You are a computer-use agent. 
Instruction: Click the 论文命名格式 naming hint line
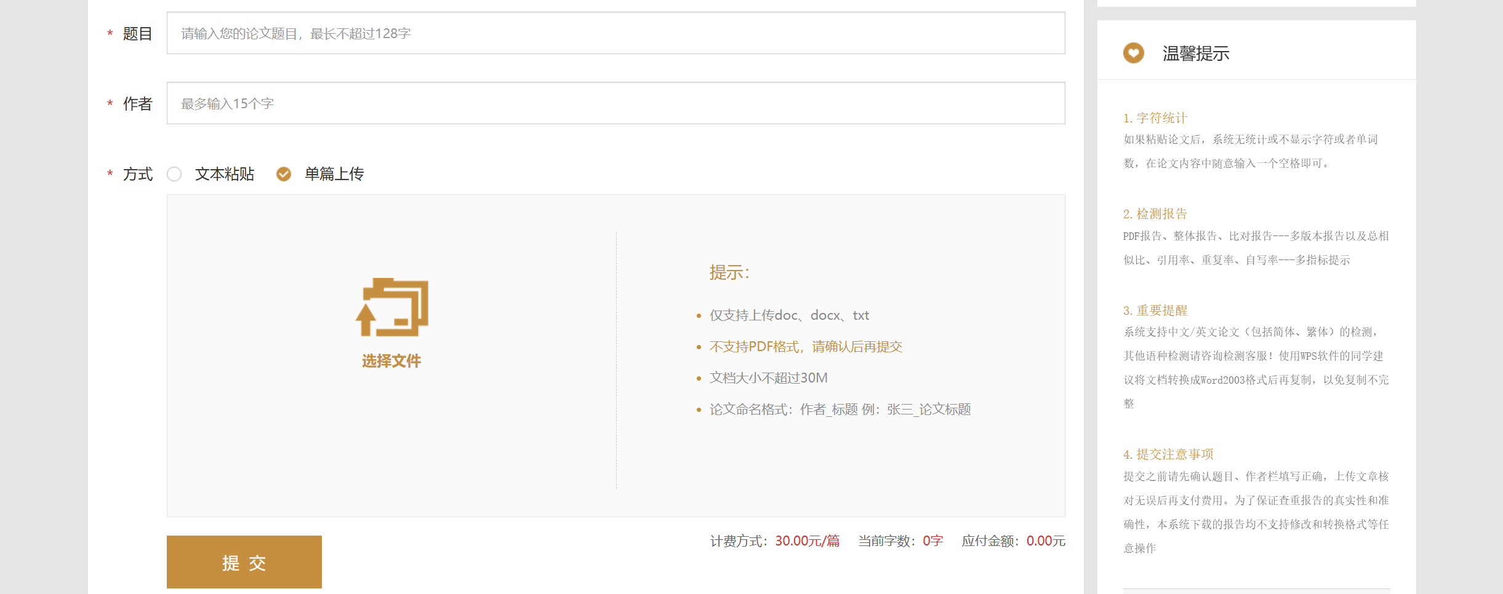pyautogui.click(x=840, y=410)
